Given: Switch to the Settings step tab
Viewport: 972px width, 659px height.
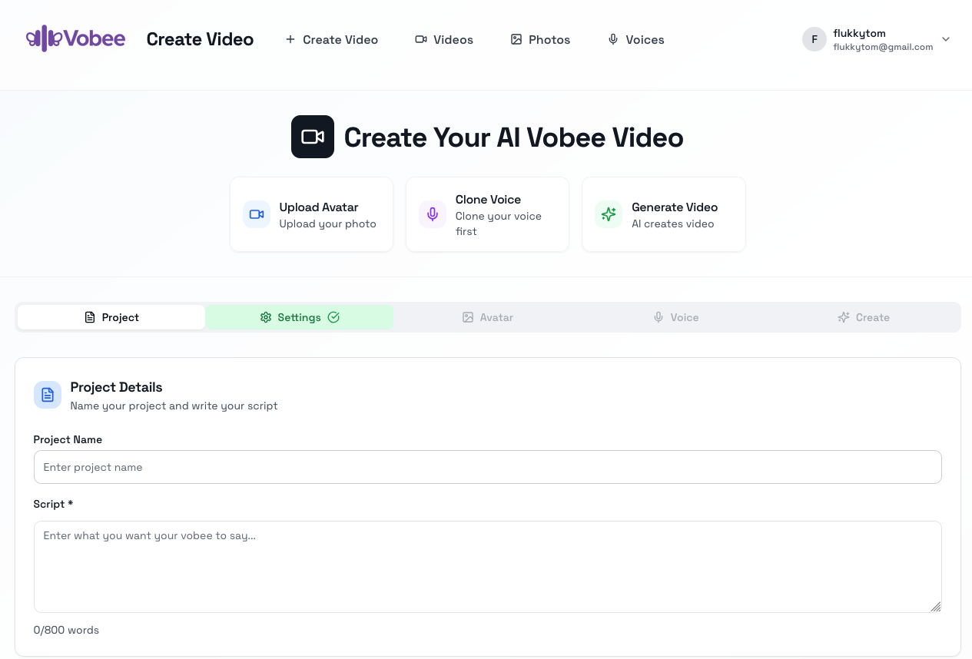Looking at the screenshot, I should [300, 317].
